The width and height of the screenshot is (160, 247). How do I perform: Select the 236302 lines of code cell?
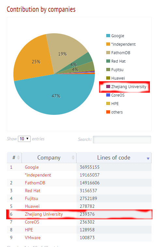click(114, 222)
